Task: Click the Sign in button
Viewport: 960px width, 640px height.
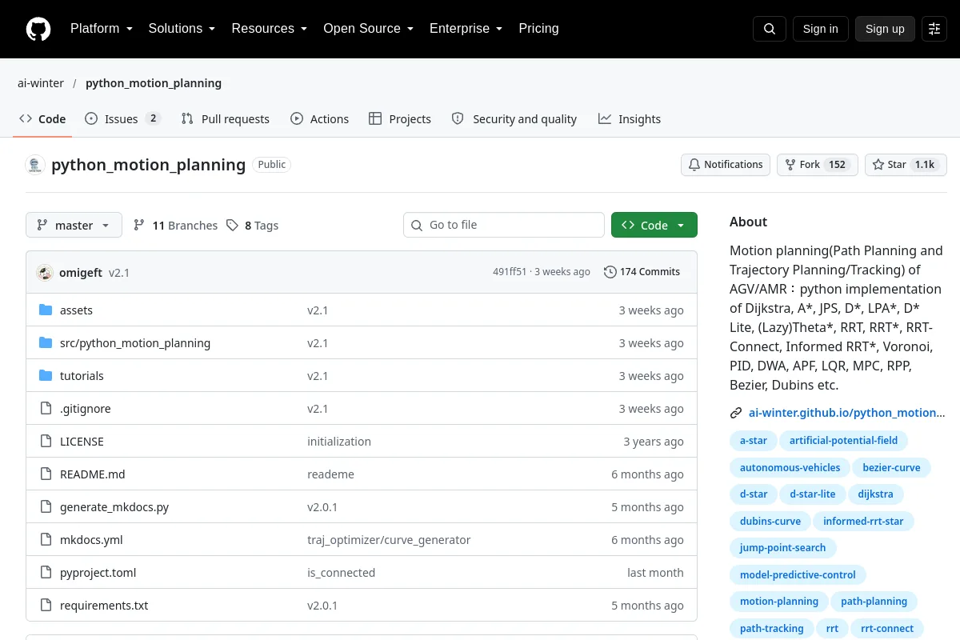Action: tap(821, 29)
